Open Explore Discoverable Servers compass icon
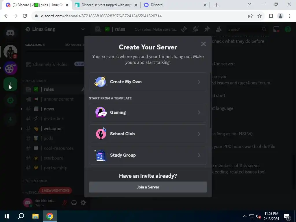The width and height of the screenshot is (296, 222). 10,100
